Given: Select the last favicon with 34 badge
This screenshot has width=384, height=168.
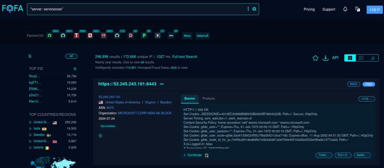Looking at the screenshot, I should [171, 36].
